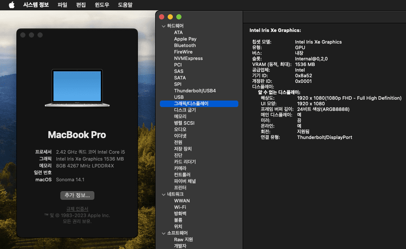The height and width of the screenshot is (249, 406).
Task: Close the System Information window with red button
Action: click(x=162, y=17)
